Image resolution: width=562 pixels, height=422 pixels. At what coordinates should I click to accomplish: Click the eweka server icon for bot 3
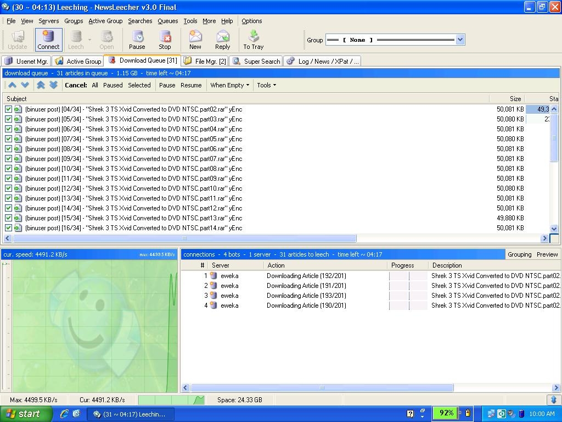coord(213,296)
